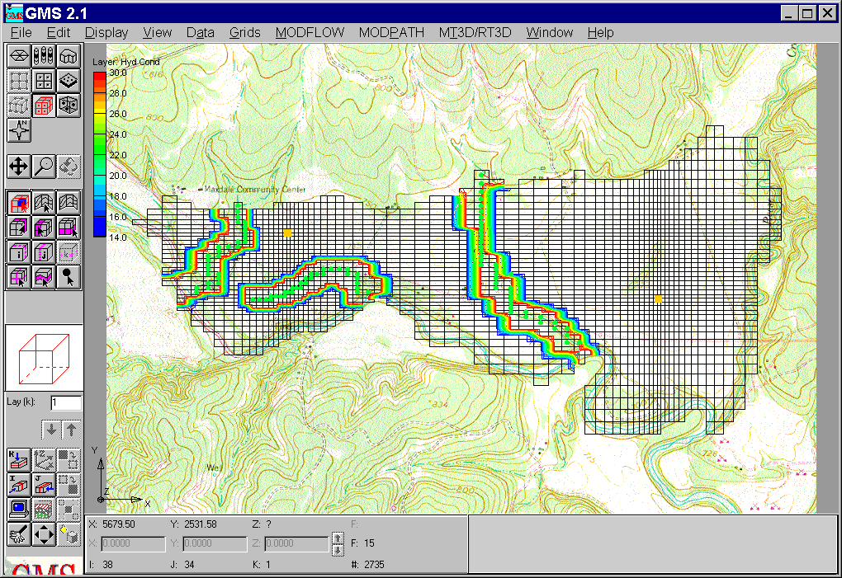The width and height of the screenshot is (842, 578).
Task: Open the View menu
Action: tap(158, 33)
